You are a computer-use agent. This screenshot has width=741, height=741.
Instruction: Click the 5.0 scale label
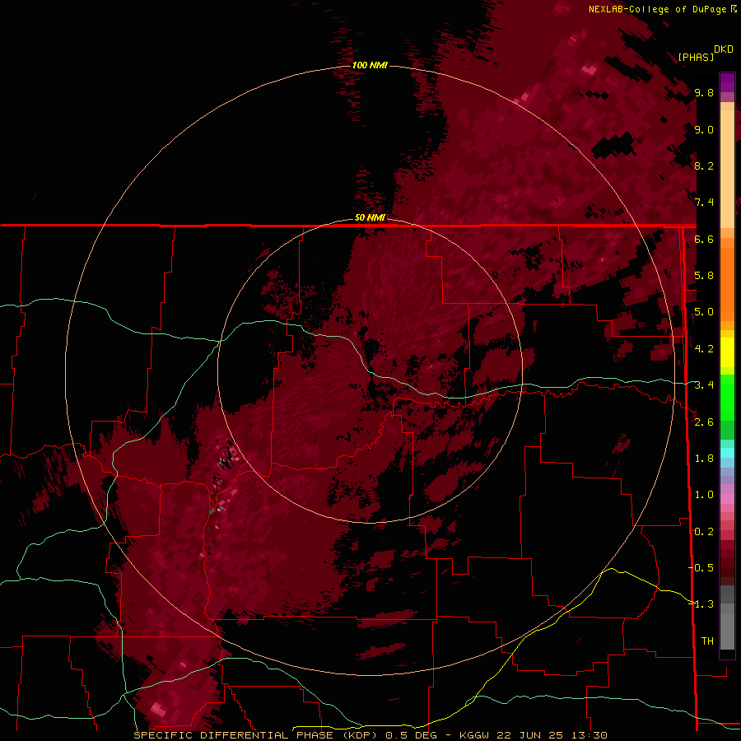tap(704, 312)
